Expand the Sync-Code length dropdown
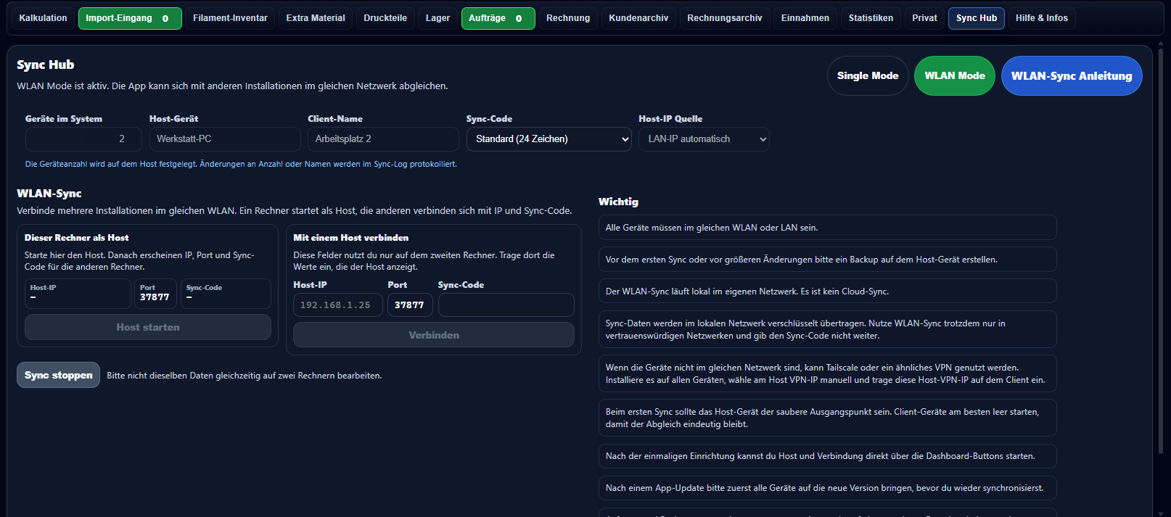 (x=548, y=139)
